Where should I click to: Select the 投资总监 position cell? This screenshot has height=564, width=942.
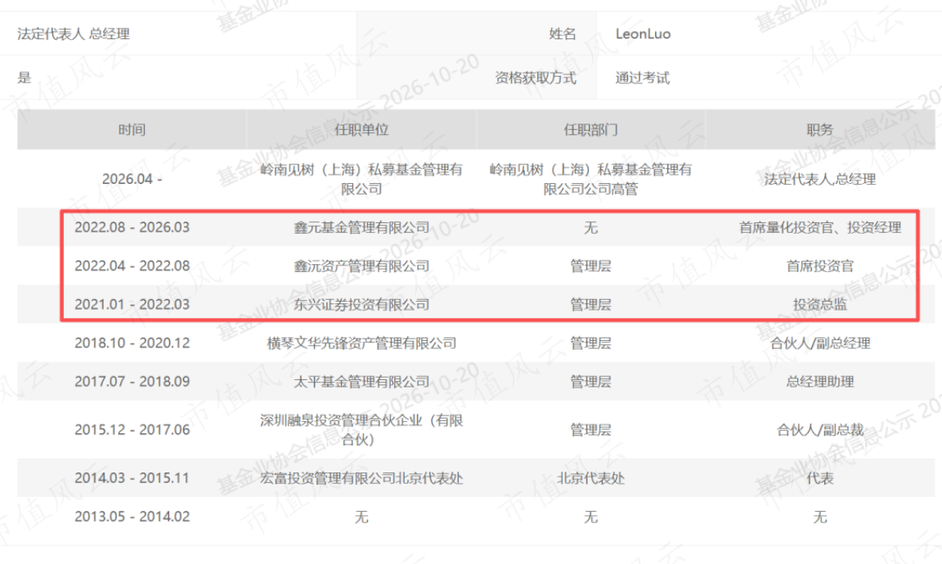[820, 305]
